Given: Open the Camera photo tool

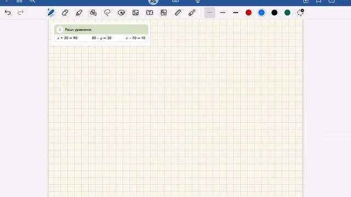Looking at the screenshot, I should point(163,13).
